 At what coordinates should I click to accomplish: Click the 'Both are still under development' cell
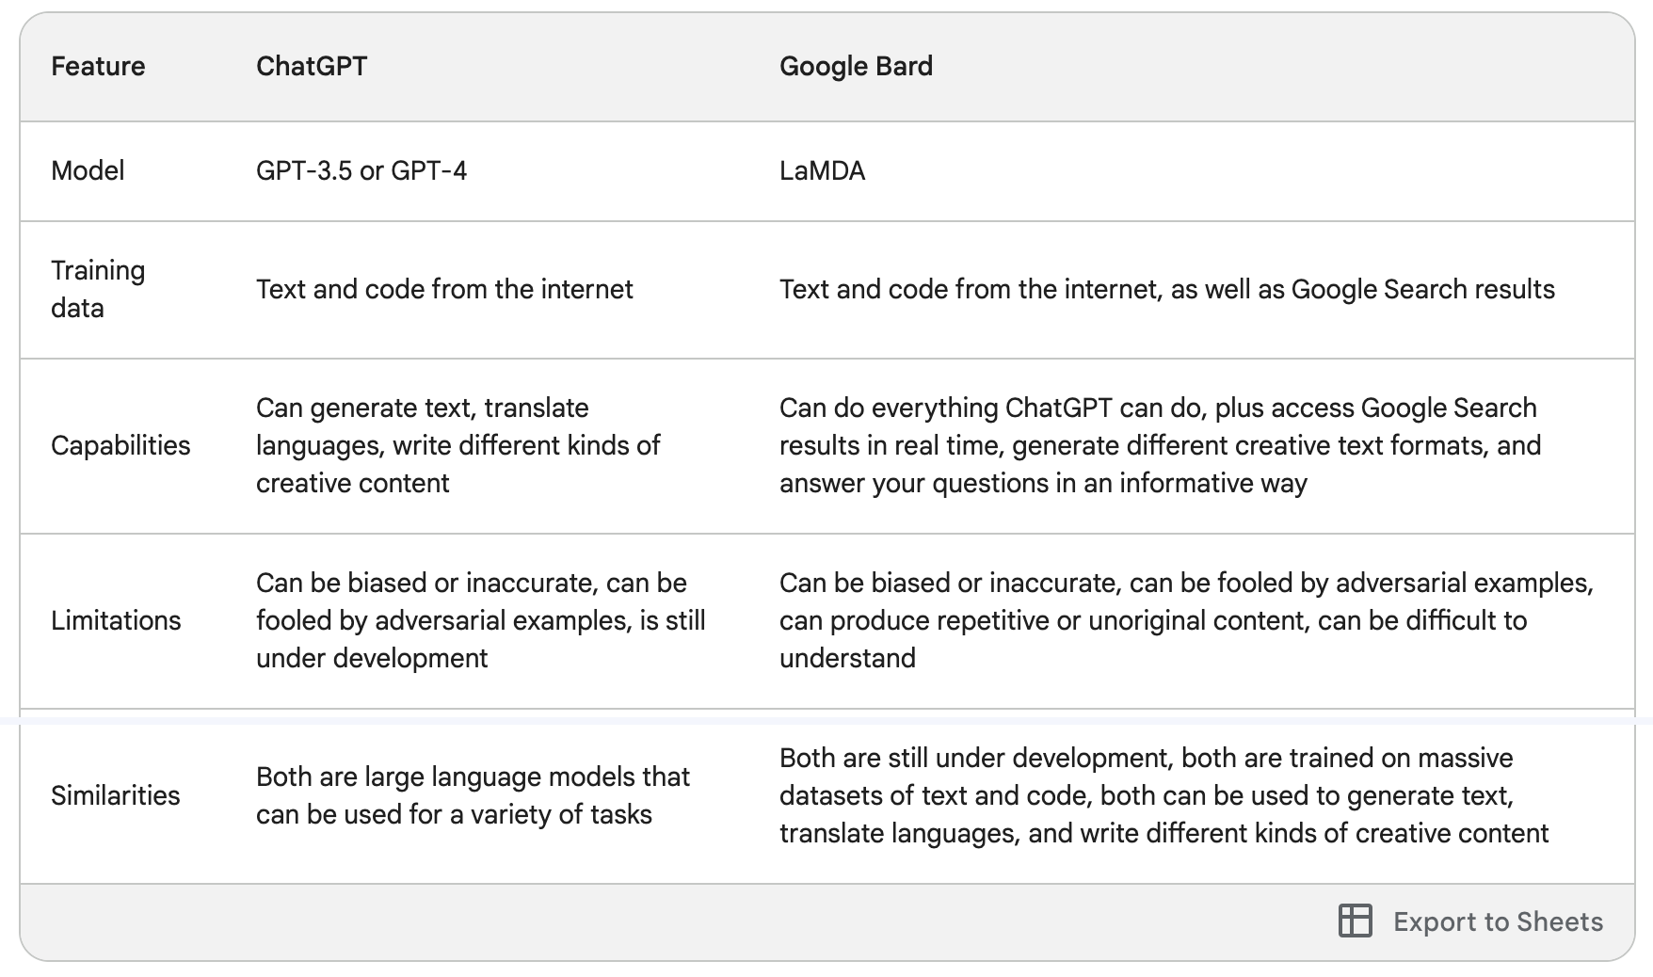pos(1164,795)
